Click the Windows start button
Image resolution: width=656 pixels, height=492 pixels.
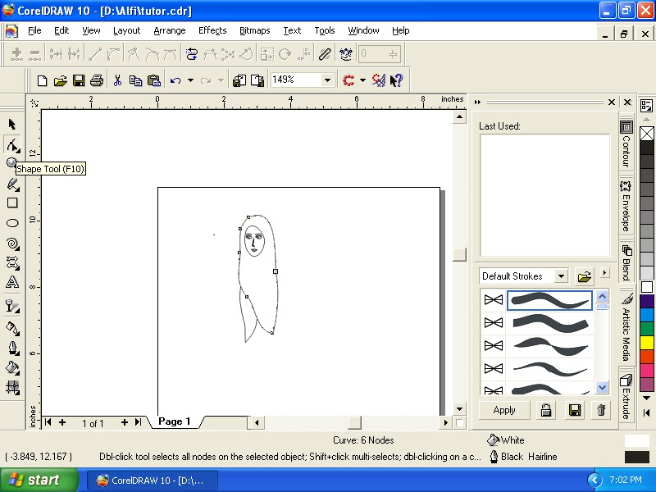39,480
